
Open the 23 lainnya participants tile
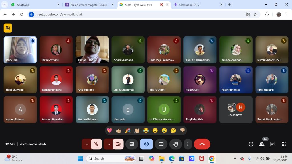click(x=236, y=110)
